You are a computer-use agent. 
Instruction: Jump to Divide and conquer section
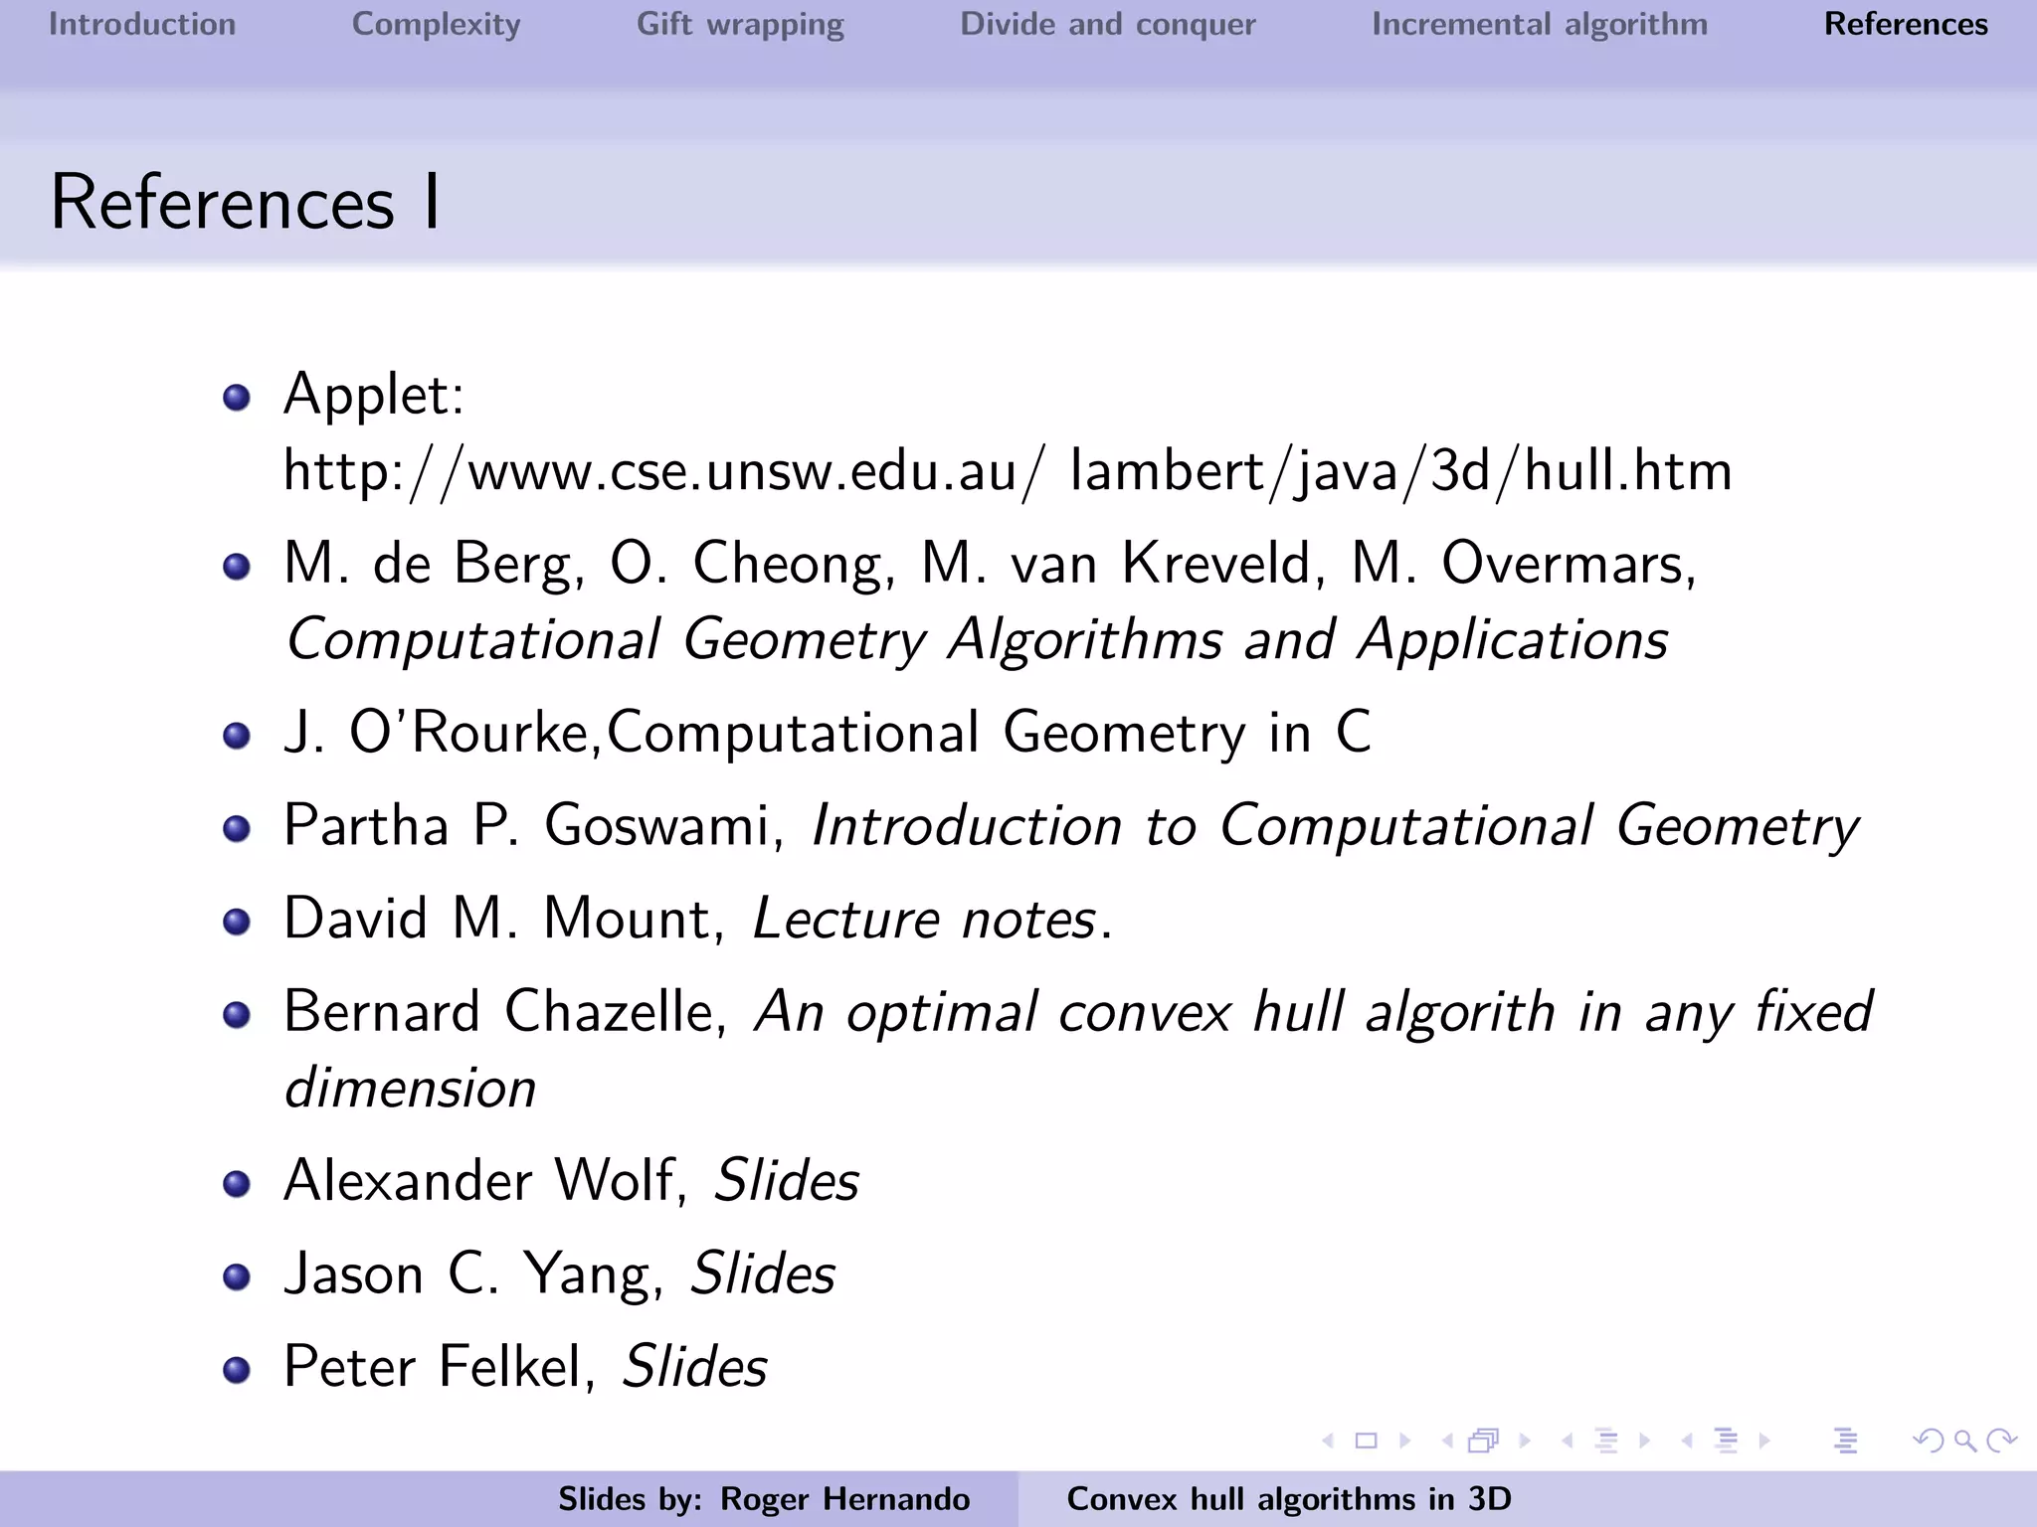click(1108, 24)
